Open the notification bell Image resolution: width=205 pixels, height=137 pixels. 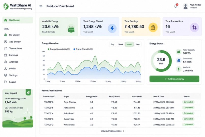pos(176,6)
